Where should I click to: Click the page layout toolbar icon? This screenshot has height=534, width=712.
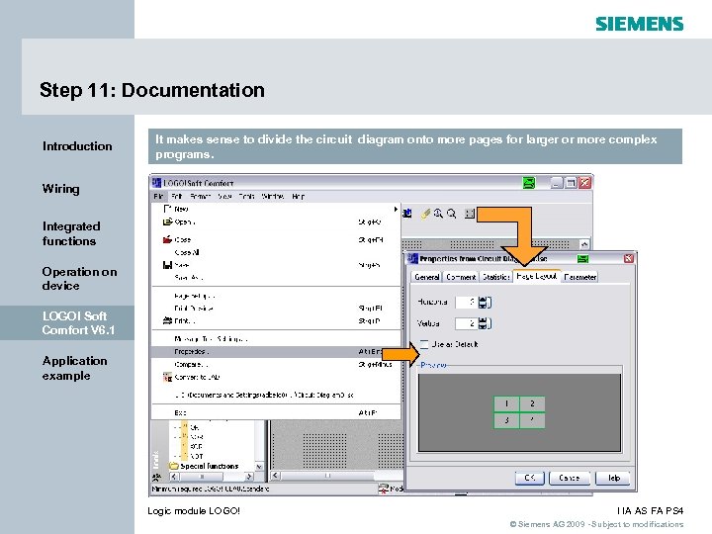tap(470, 214)
